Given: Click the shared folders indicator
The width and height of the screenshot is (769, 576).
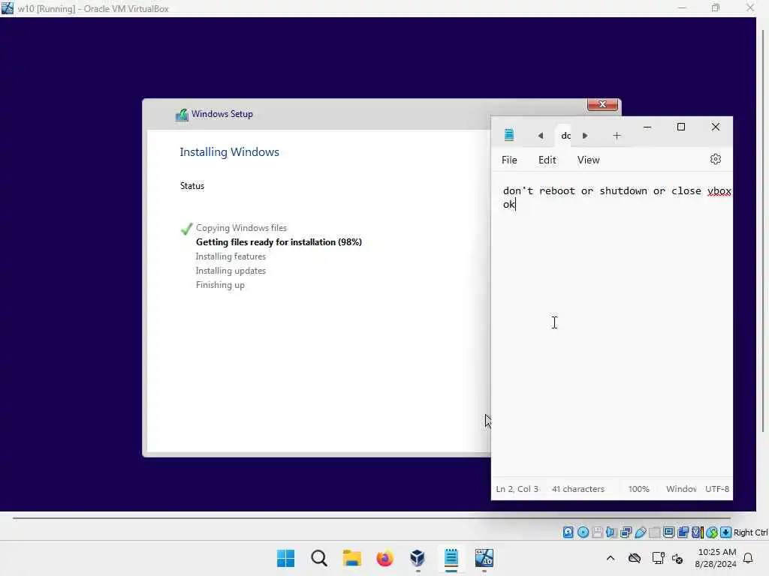Looking at the screenshot, I should pos(654,532).
